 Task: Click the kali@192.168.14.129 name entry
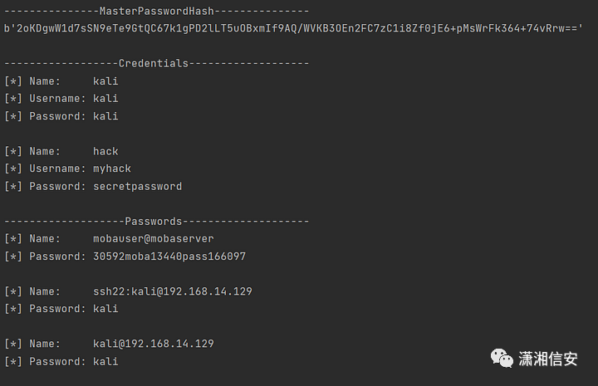coord(154,344)
